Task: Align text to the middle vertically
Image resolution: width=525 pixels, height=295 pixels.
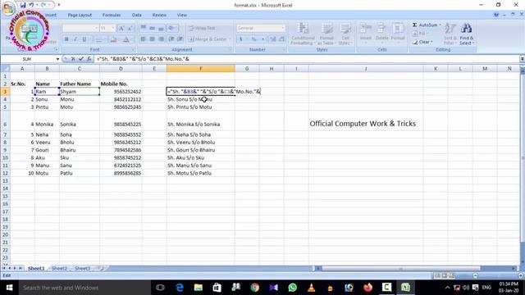Action: coord(152,28)
